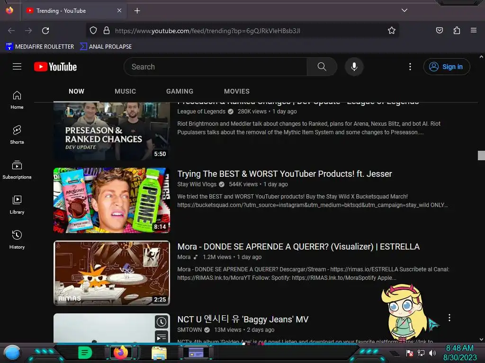
Task: Click scrollbar up arrow
Action: coord(481,57)
